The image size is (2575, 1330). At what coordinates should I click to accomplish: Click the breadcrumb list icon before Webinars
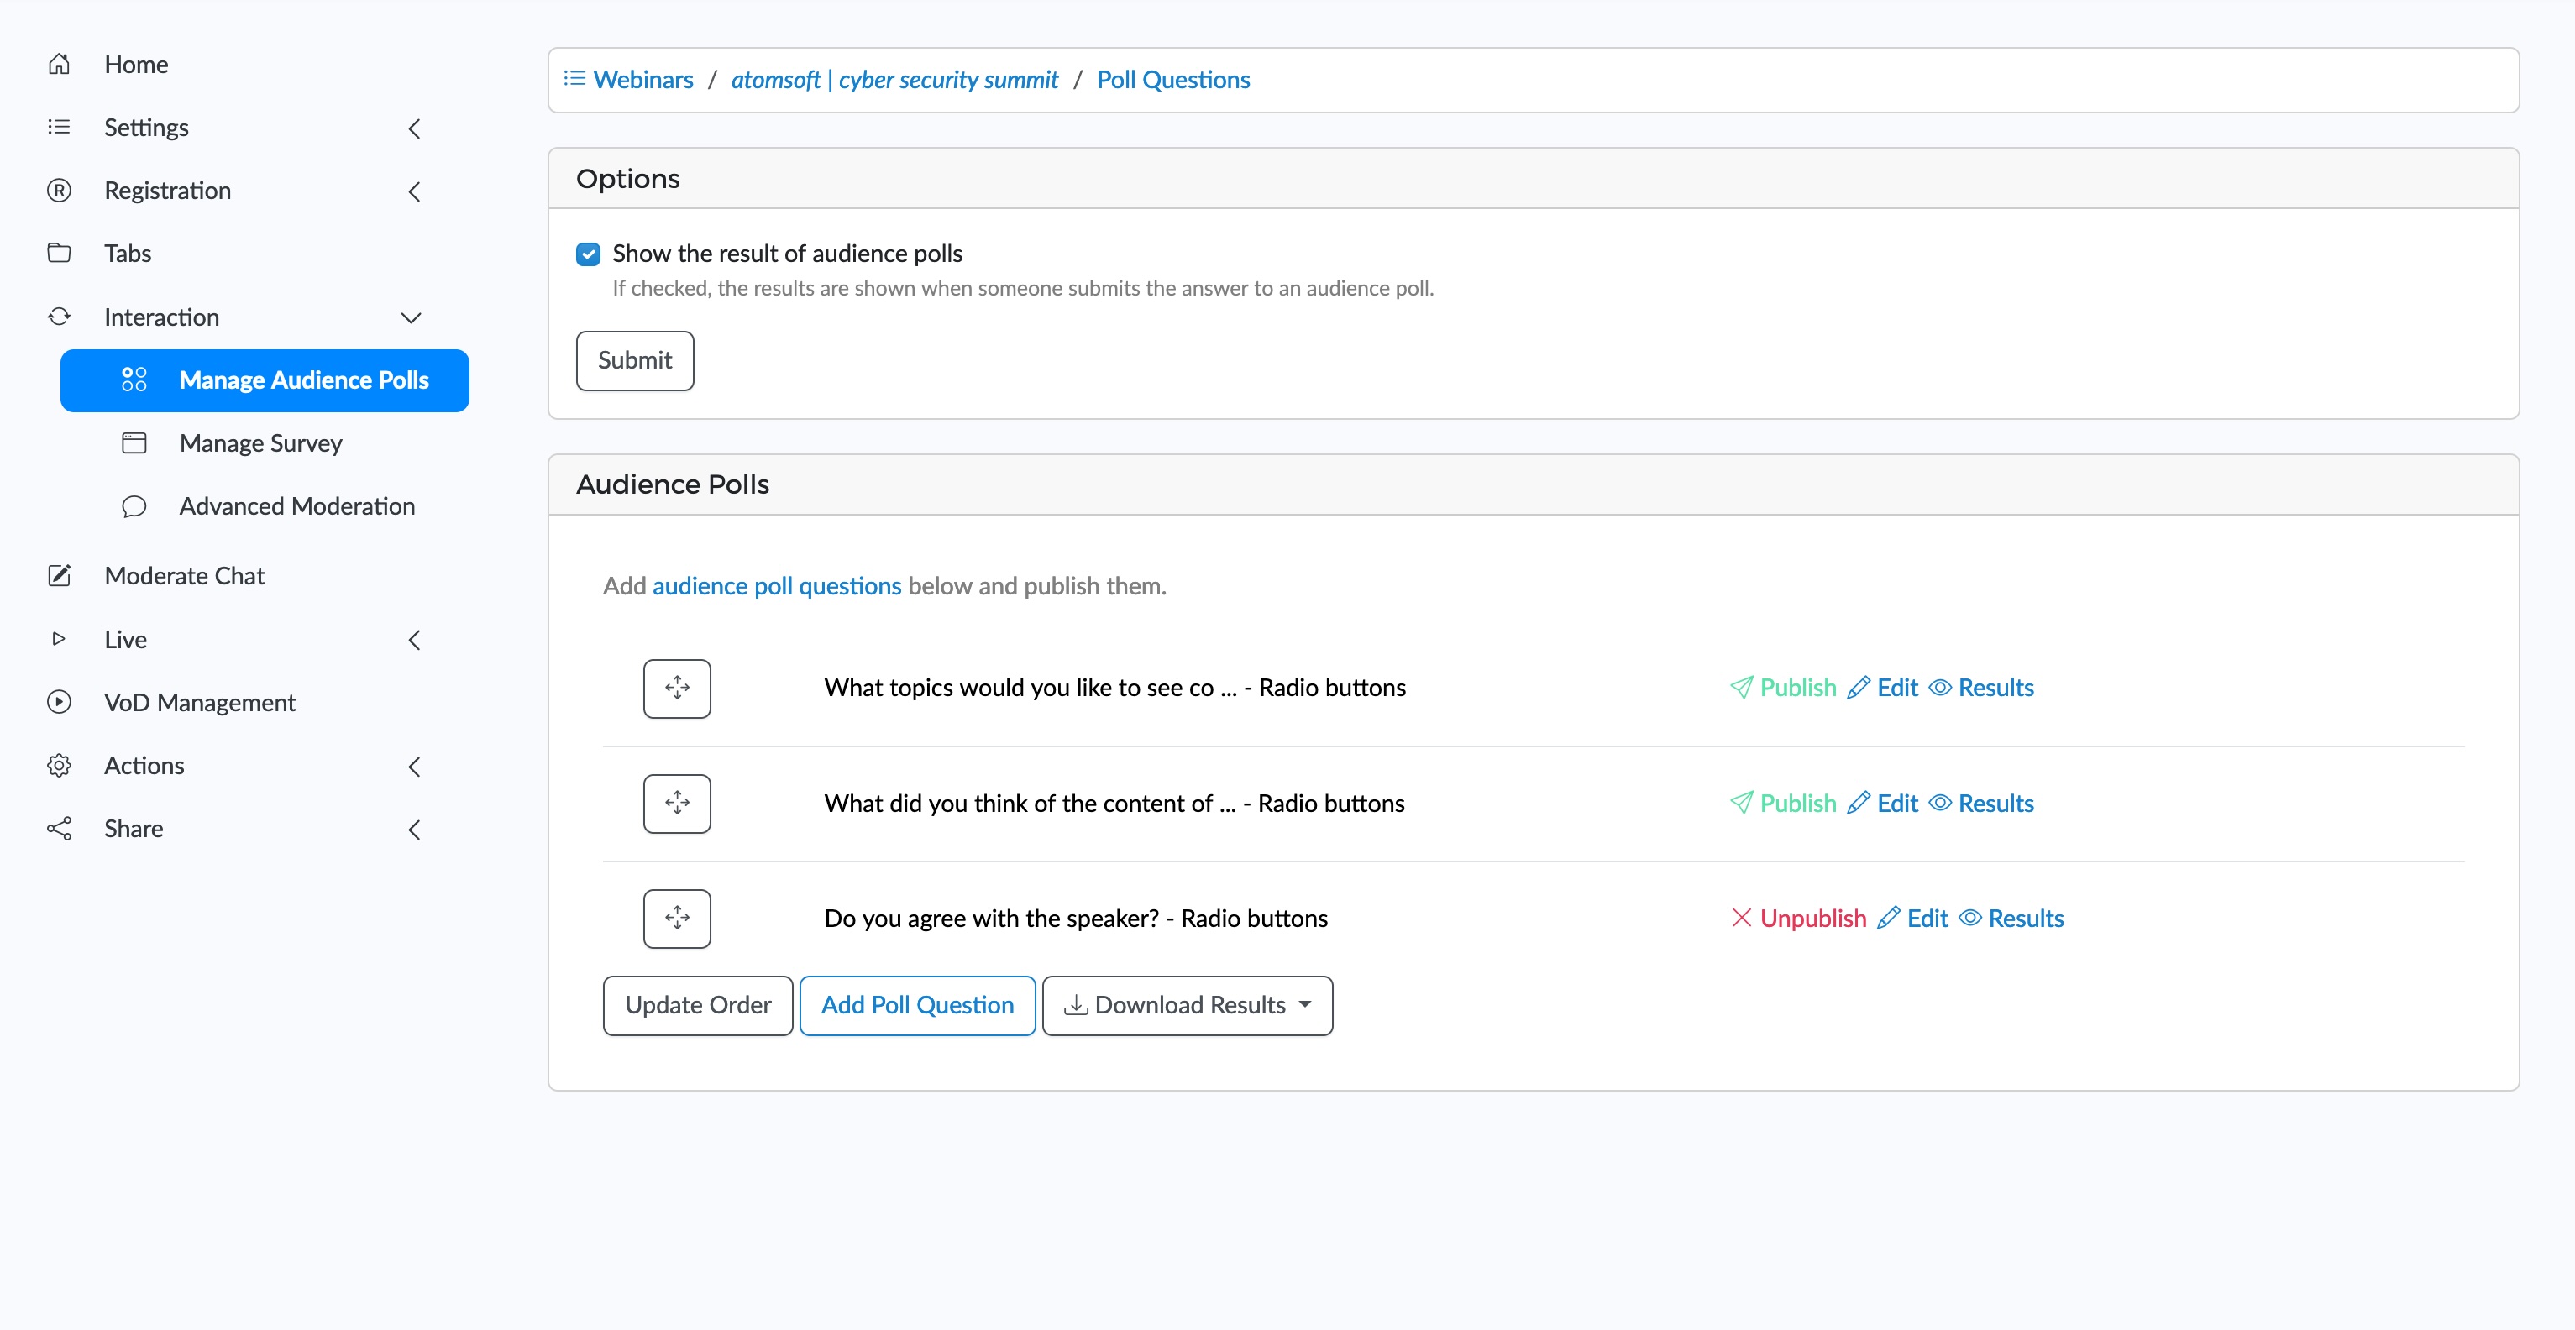coord(574,79)
